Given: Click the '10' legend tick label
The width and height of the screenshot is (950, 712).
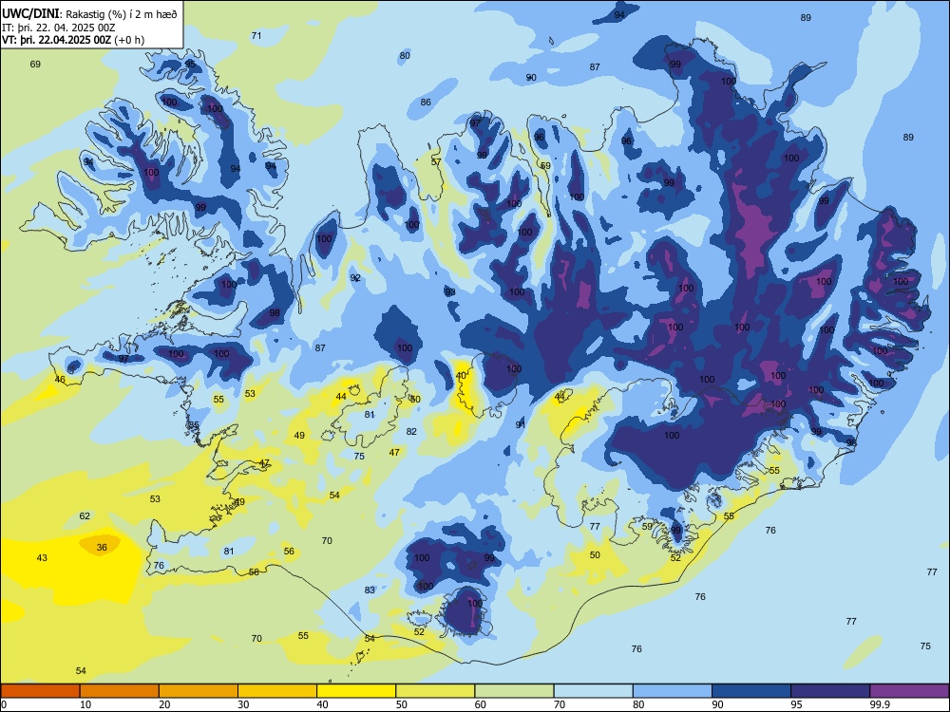Looking at the screenshot, I should click(x=85, y=704).
